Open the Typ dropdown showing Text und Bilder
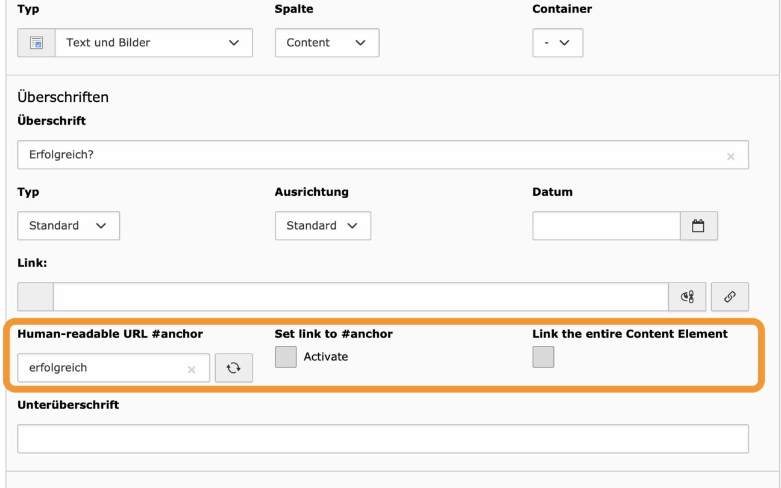This screenshot has width=781, height=488. pyautogui.click(x=154, y=43)
